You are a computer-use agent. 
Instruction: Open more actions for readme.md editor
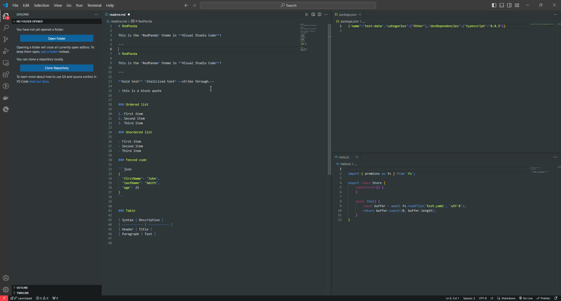[x=326, y=14]
